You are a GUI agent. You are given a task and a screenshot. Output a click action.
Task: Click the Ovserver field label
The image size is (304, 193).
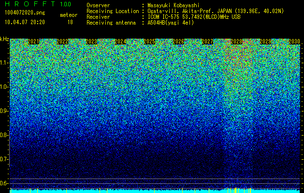click(98, 5)
